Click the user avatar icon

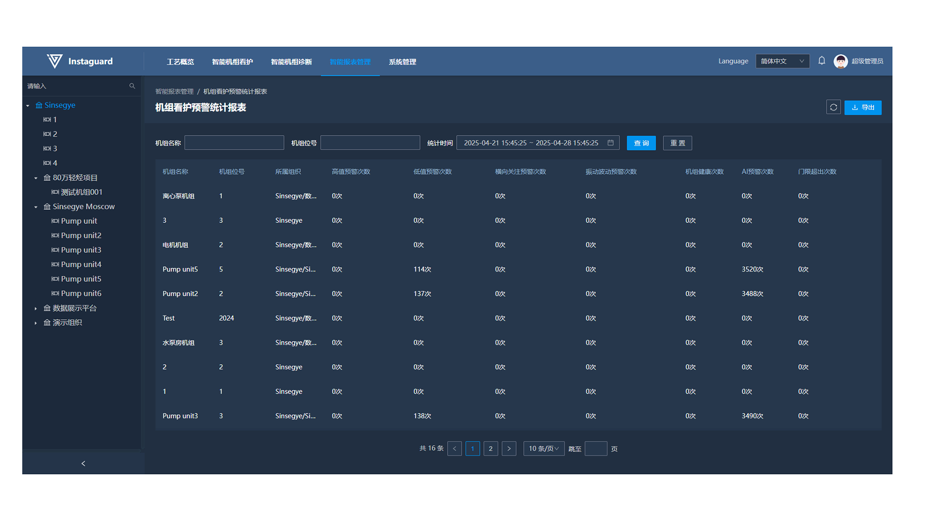[x=841, y=61]
